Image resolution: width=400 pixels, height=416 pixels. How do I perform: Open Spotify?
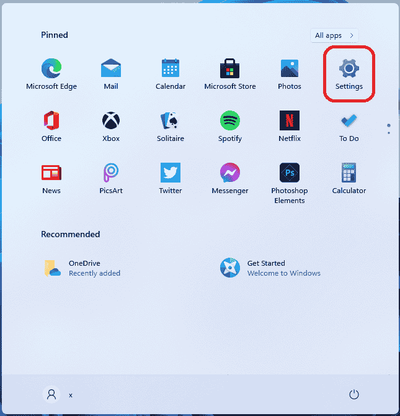(230, 126)
